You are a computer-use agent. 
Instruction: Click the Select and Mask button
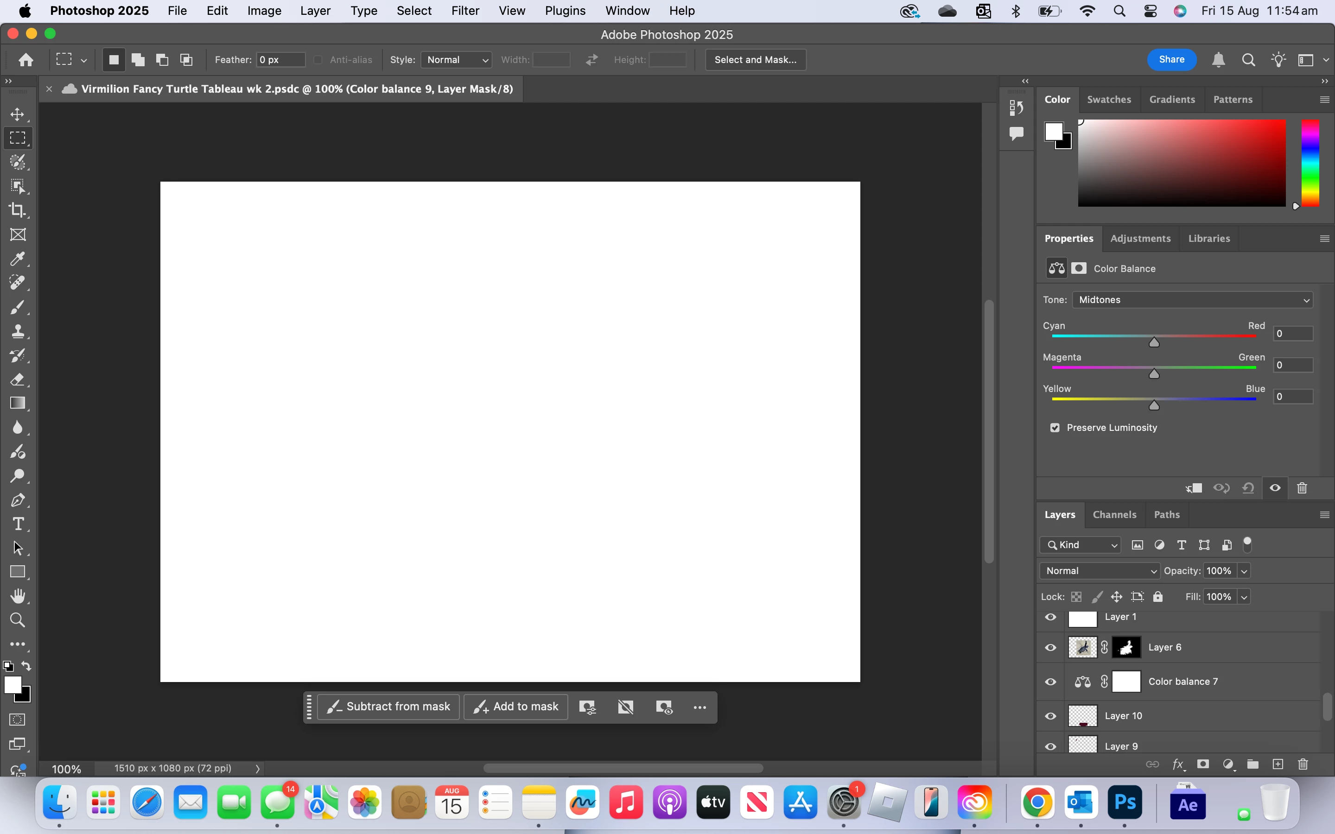coord(755,60)
